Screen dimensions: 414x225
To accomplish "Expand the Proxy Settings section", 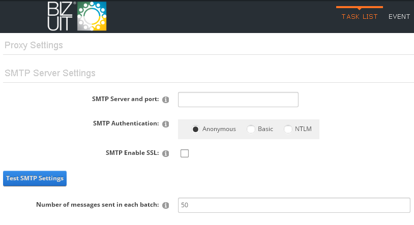I will tap(34, 45).
